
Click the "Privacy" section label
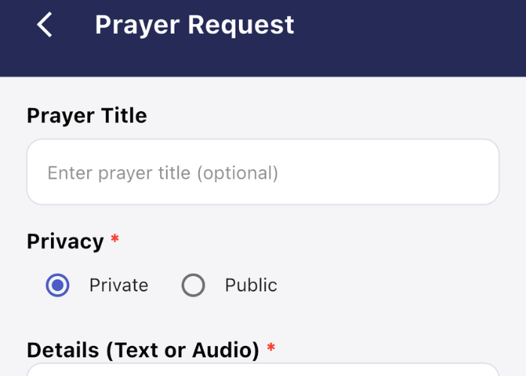pos(65,241)
